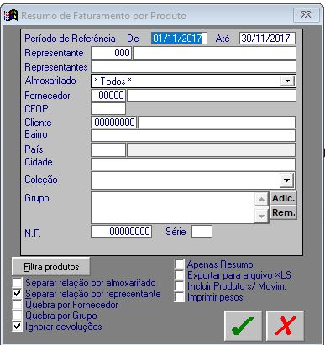
Task: Click the N.F. number field
Action: click(122, 232)
